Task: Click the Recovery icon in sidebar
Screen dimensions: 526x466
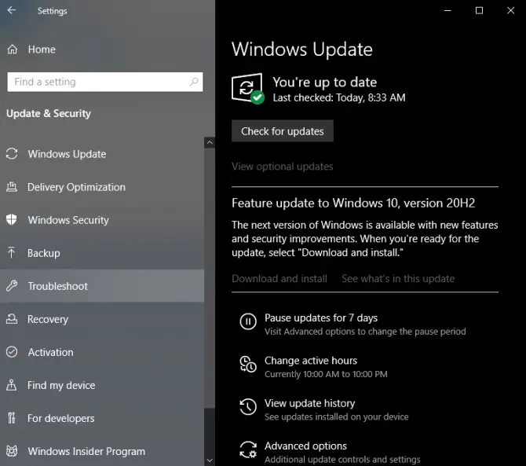Action: (x=12, y=318)
